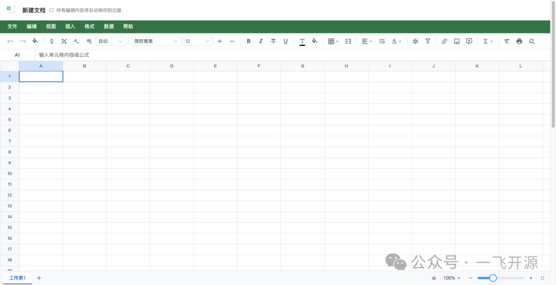Select column header C

(x=128, y=66)
